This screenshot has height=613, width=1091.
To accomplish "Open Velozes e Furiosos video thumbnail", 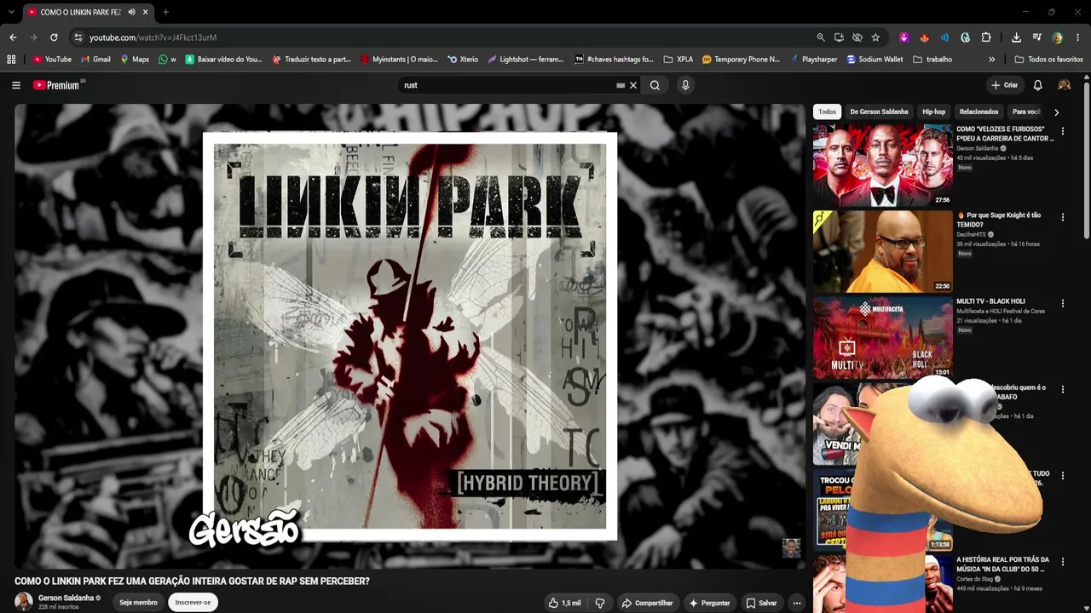I will pyautogui.click(x=883, y=165).
